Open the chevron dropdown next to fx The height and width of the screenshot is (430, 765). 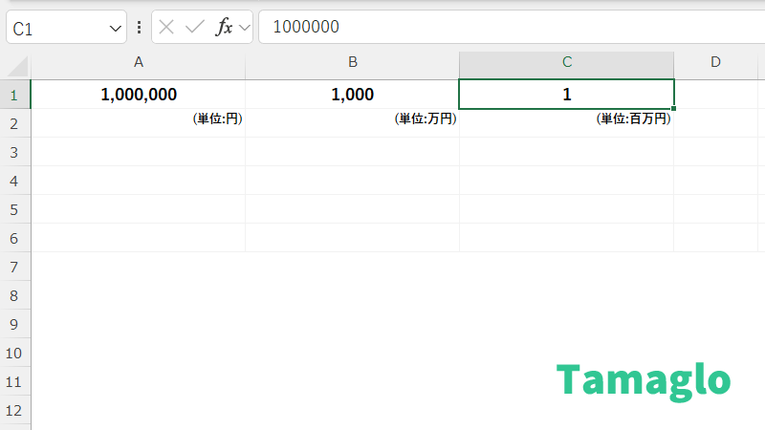click(x=244, y=28)
